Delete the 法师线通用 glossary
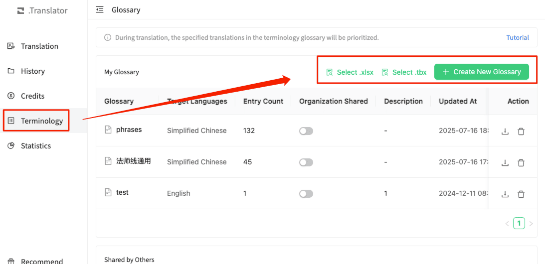Viewport: 545px width, 264px height. [x=521, y=163]
